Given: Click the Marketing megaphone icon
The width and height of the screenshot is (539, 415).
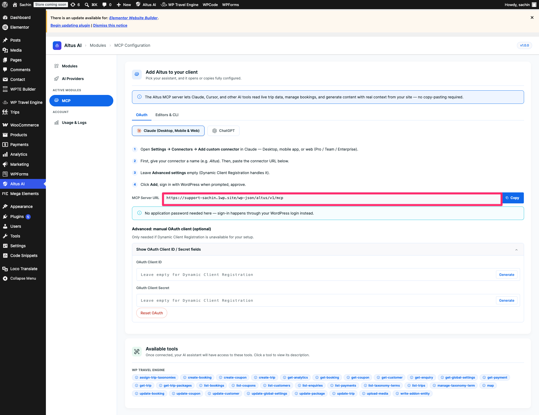Looking at the screenshot, I should pos(5,164).
